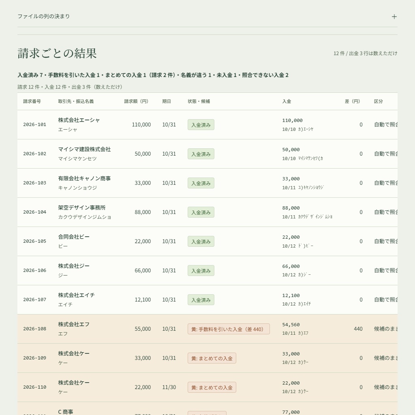Click the 請求 12 件・入金 12 件 count line
The width and height of the screenshot is (415, 415).
pyautogui.click(x=70, y=87)
